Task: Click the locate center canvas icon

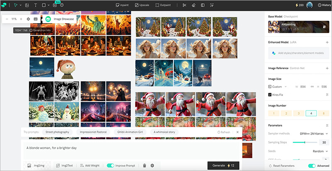Action: (x=28, y=19)
